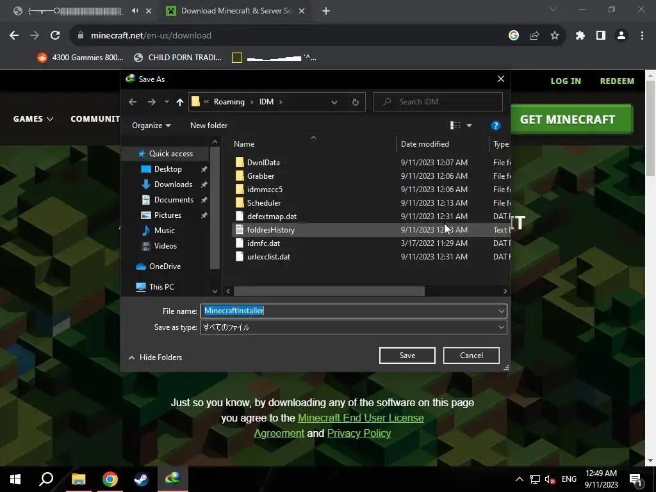This screenshot has height=492, width=656.
Task: Create a New folder
Action: [209, 126]
